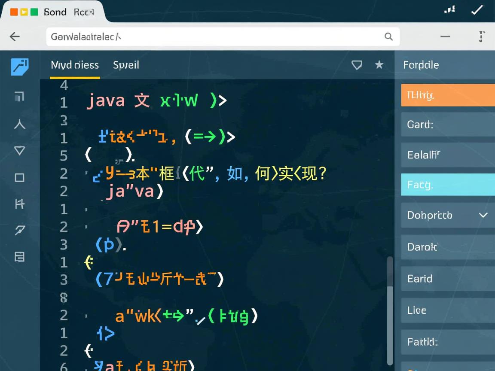The height and width of the screenshot is (371, 495).
Task: Click the downward triangle icon in sidebar
Action: point(19,151)
